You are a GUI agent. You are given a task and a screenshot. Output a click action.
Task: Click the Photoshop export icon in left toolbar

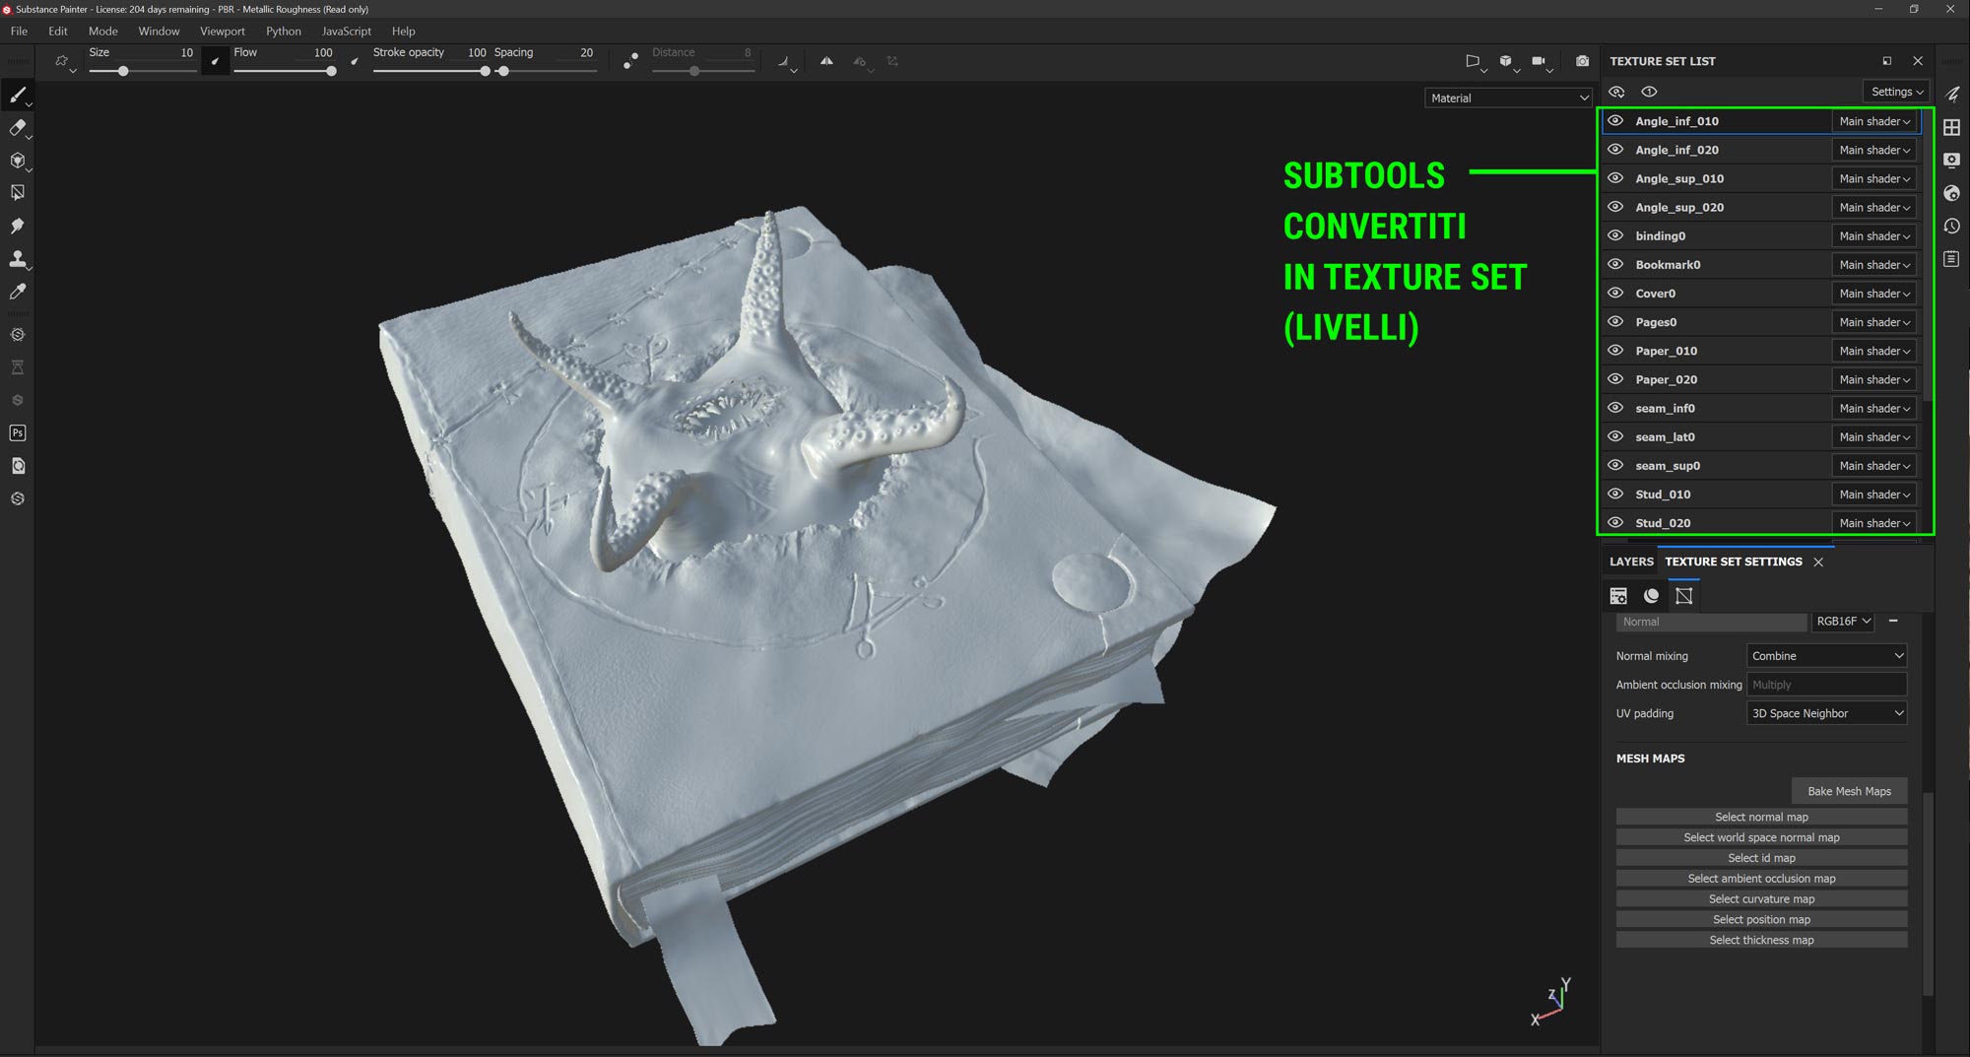pyautogui.click(x=17, y=433)
